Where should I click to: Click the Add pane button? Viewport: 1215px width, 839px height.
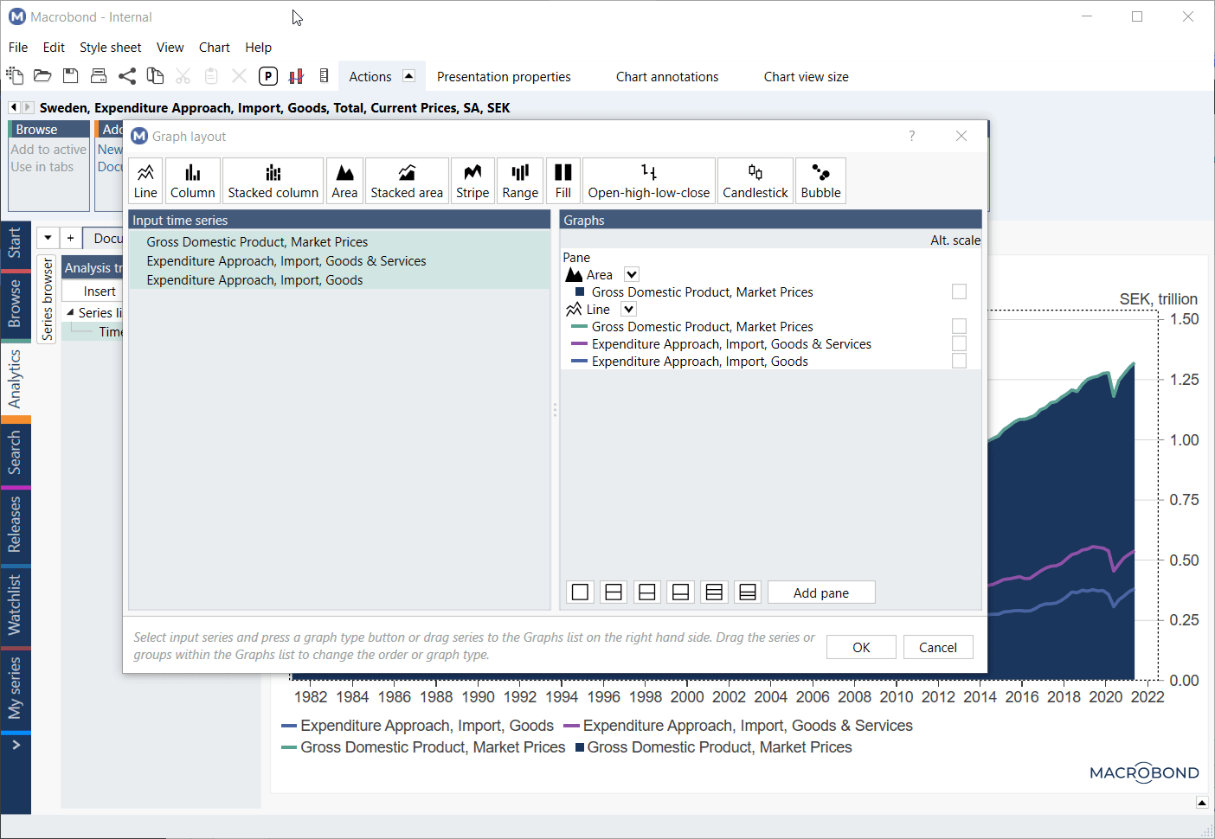coord(821,592)
